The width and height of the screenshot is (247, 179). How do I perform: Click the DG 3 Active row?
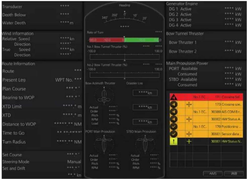pos(205,20)
